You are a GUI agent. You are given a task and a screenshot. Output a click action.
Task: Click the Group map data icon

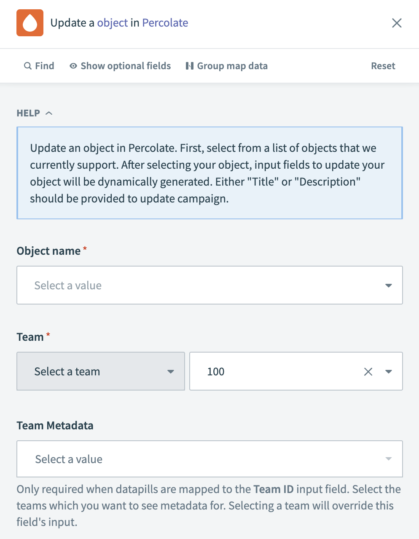[190, 66]
